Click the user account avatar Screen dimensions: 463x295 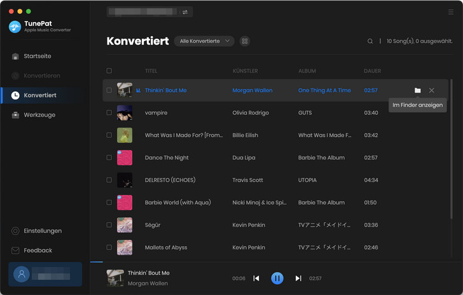coord(22,274)
